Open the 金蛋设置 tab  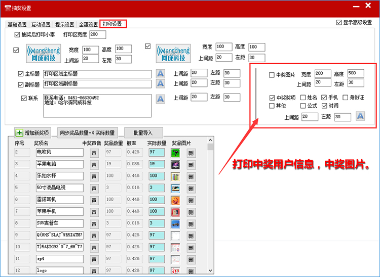(x=89, y=24)
